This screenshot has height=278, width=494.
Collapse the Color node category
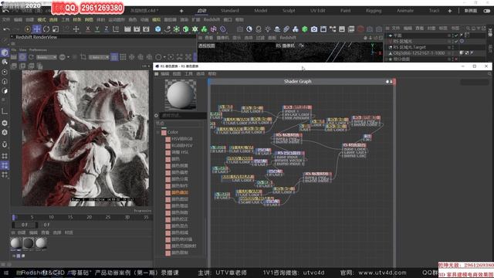(158, 132)
